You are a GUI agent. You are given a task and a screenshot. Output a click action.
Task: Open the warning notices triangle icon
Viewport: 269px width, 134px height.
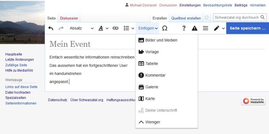pos(194,28)
